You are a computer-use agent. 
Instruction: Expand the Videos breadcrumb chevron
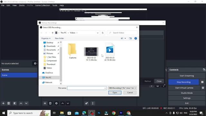point(77,33)
